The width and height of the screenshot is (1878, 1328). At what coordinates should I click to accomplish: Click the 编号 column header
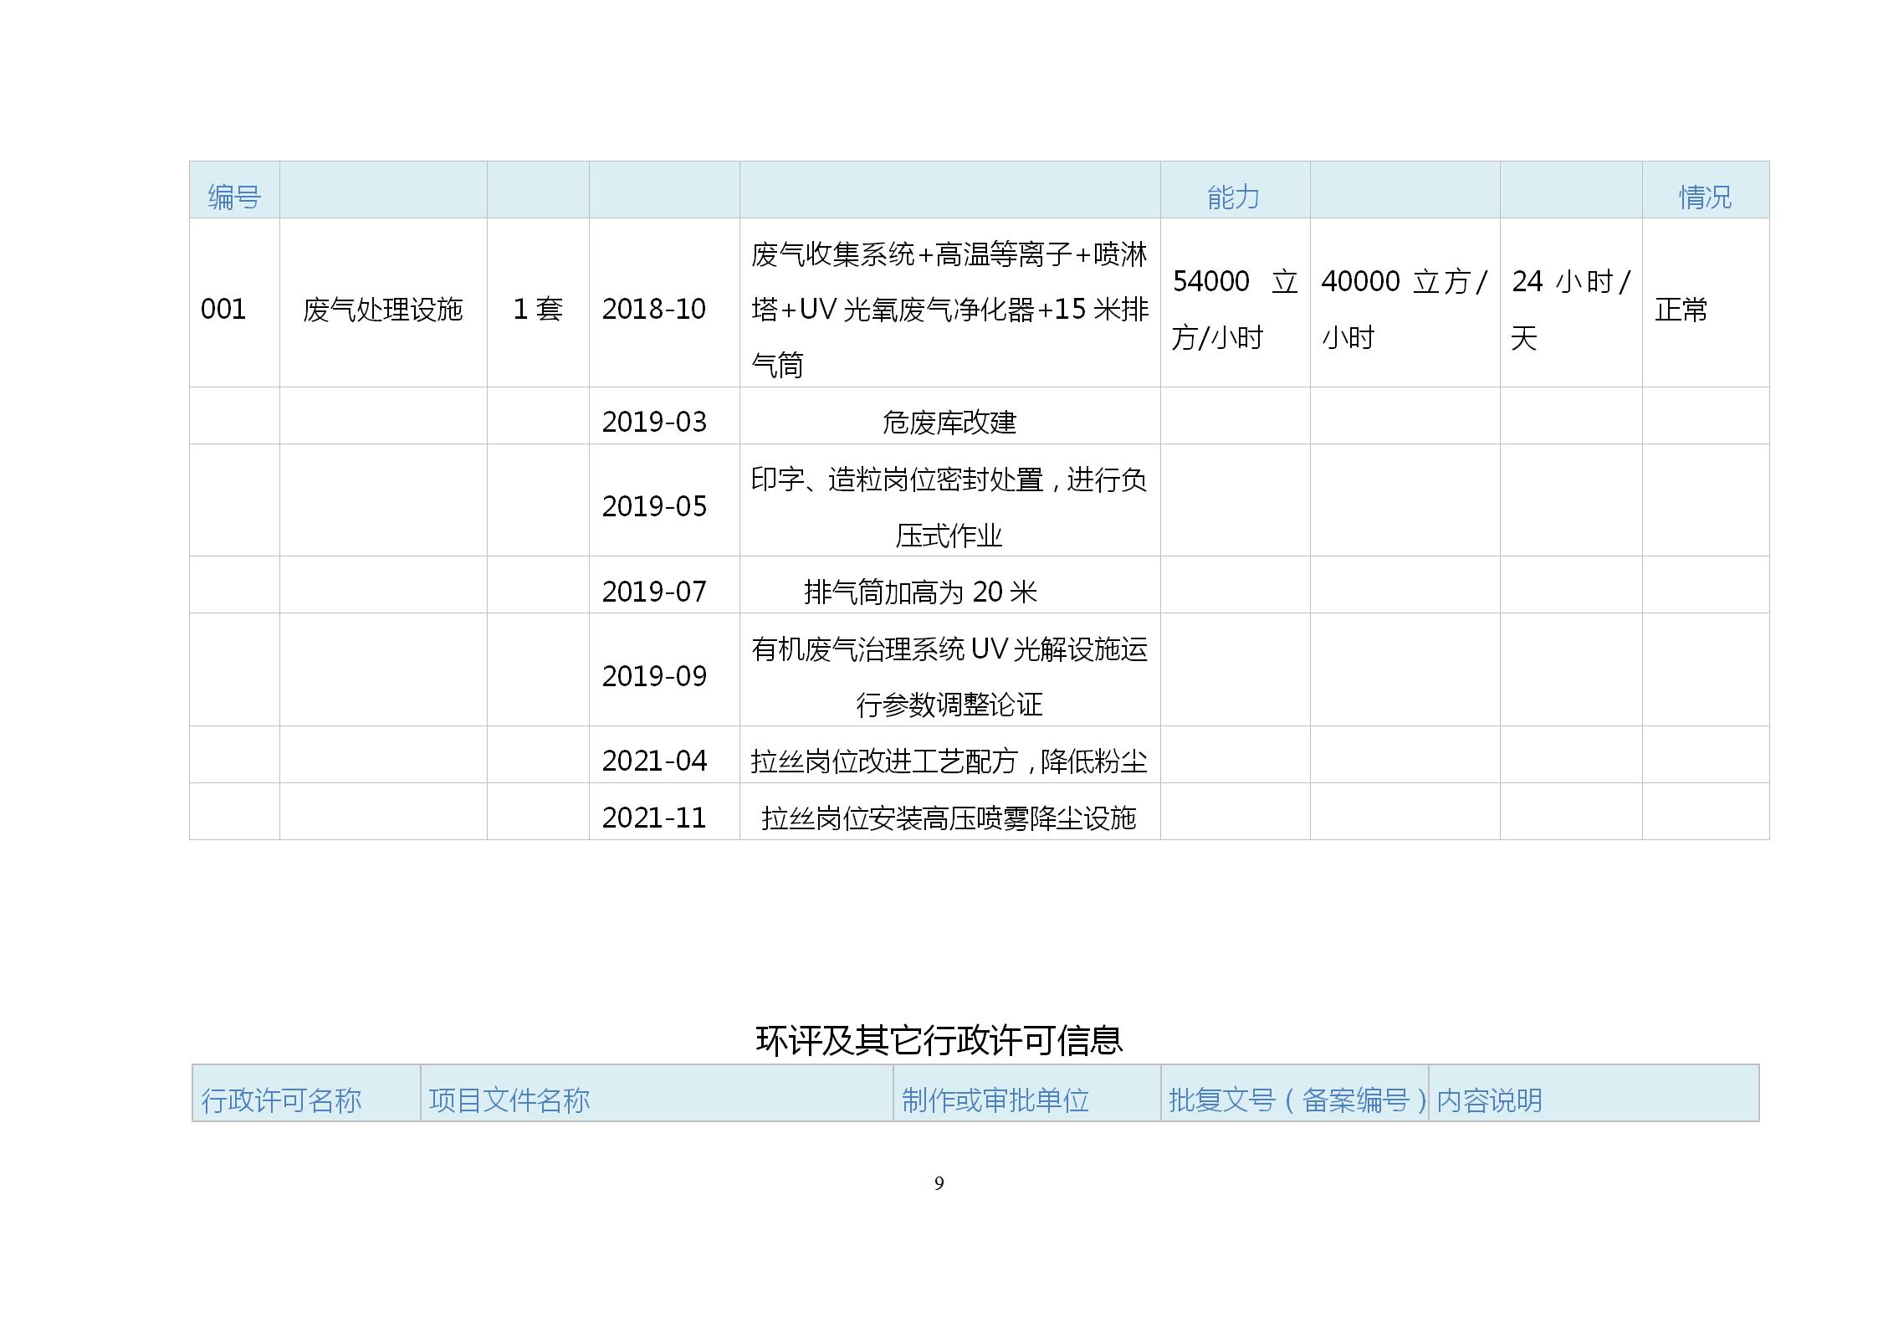234,197
